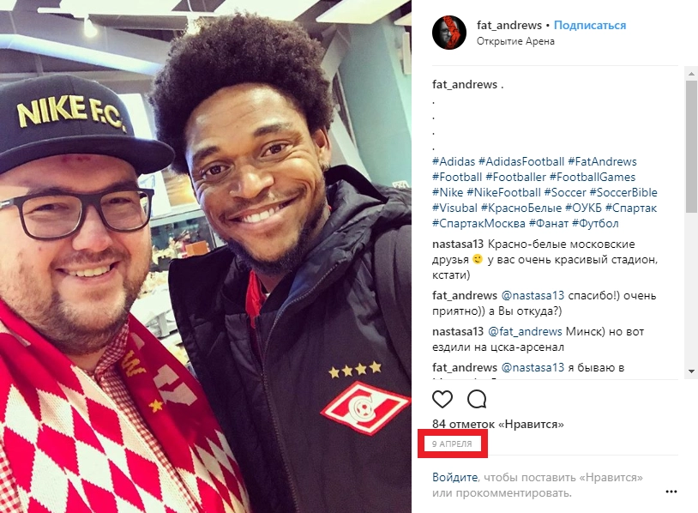
Task: Click the scrollbar up arrow in comments
Action: (x=691, y=73)
